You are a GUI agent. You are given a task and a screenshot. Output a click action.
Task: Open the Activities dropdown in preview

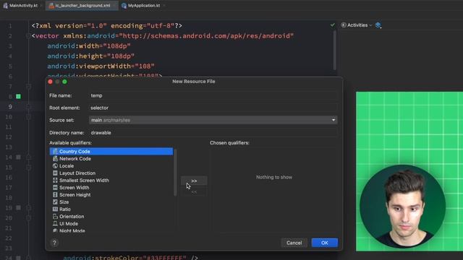pyautogui.click(x=357, y=25)
